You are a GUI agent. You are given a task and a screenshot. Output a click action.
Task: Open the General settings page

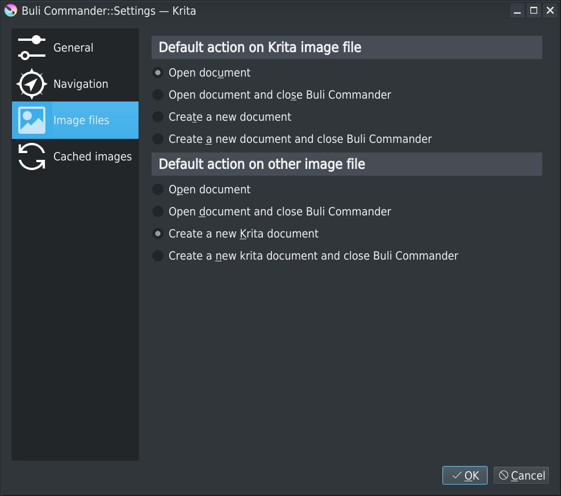73,48
